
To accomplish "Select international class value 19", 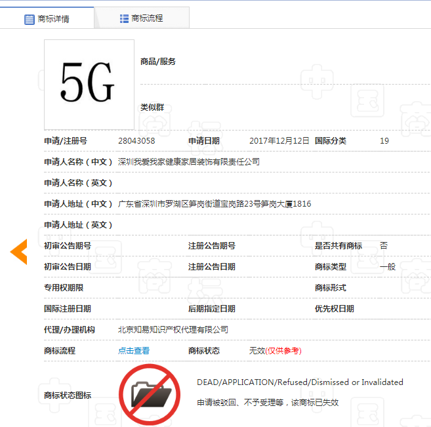I will tap(384, 141).
